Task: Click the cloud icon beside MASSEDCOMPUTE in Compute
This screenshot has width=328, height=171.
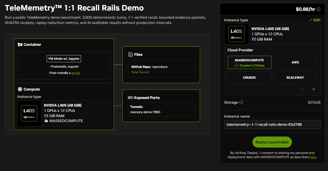Action: tap(46, 121)
